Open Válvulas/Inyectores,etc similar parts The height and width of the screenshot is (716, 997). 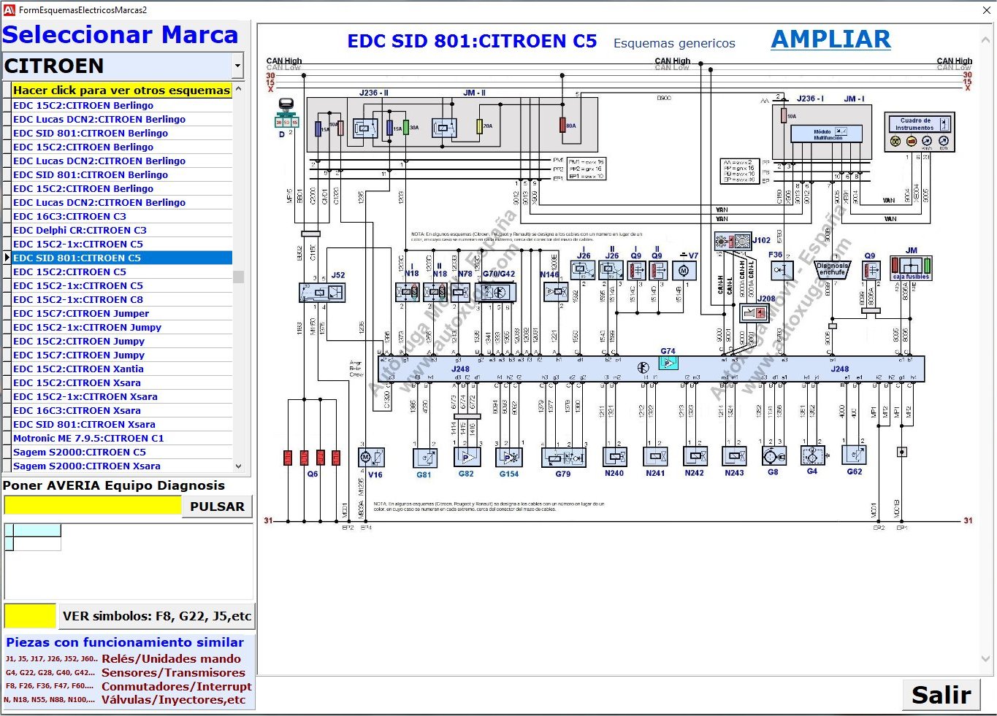tap(173, 700)
